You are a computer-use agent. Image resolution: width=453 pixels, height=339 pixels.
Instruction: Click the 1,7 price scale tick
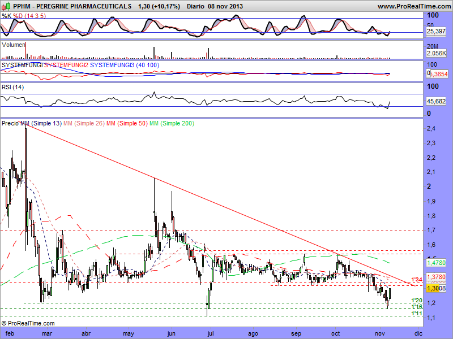click(x=431, y=231)
